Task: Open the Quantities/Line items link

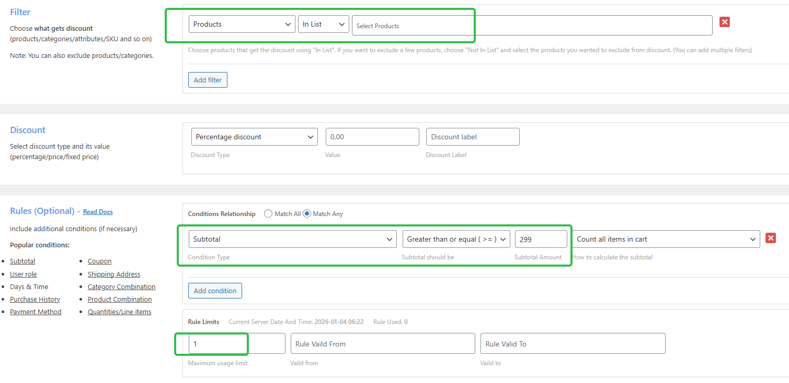Action: 119,312
